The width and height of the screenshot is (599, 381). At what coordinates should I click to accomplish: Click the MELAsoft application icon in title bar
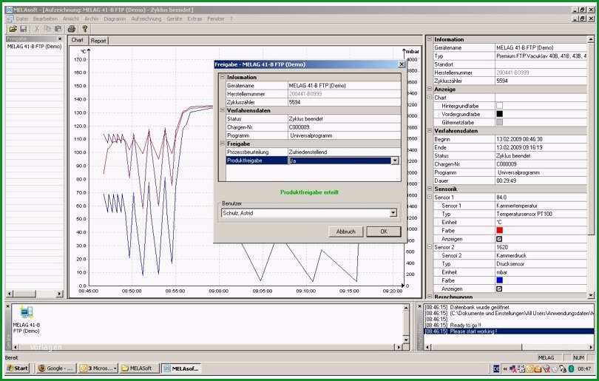click(x=9, y=10)
